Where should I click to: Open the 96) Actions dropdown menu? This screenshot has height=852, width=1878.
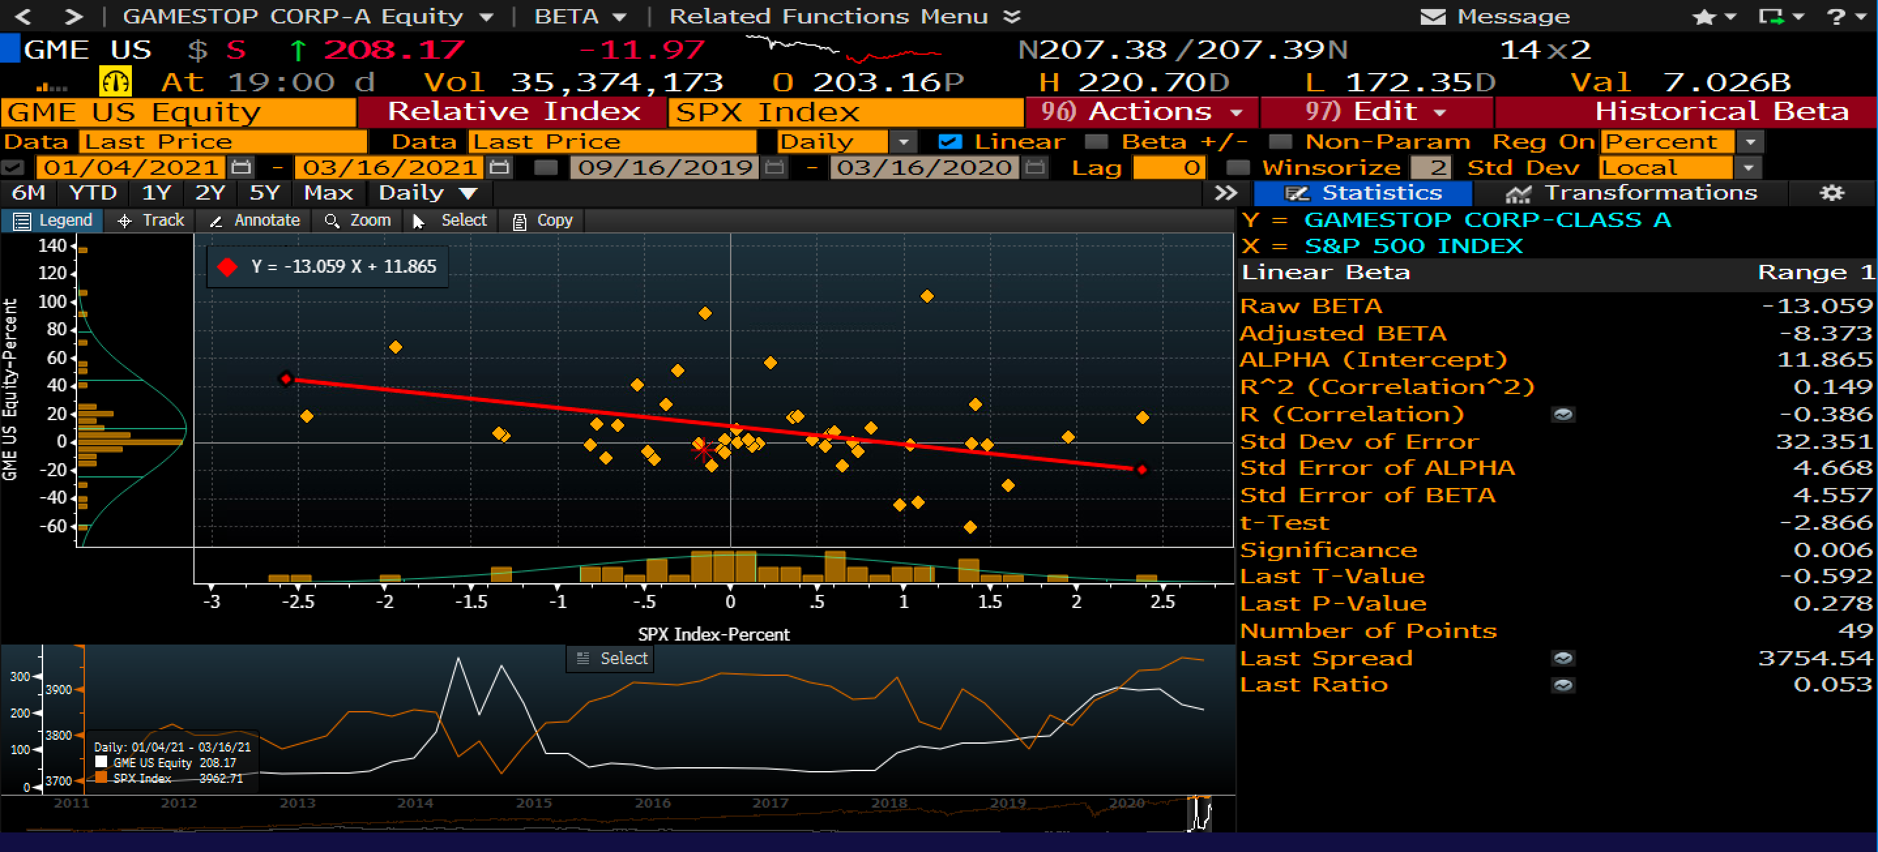pyautogui.click(x=1141, y=112)
